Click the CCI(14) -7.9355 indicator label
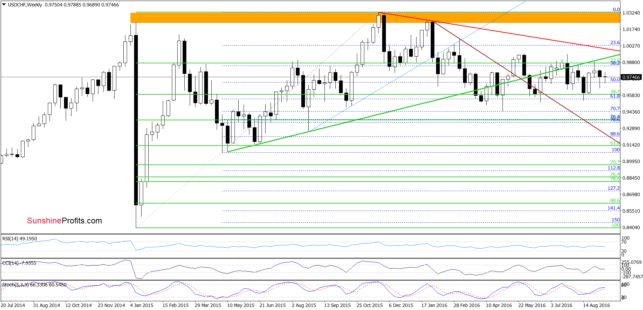The width and height of the screenshot is (643, 310). tap(19, 263)
